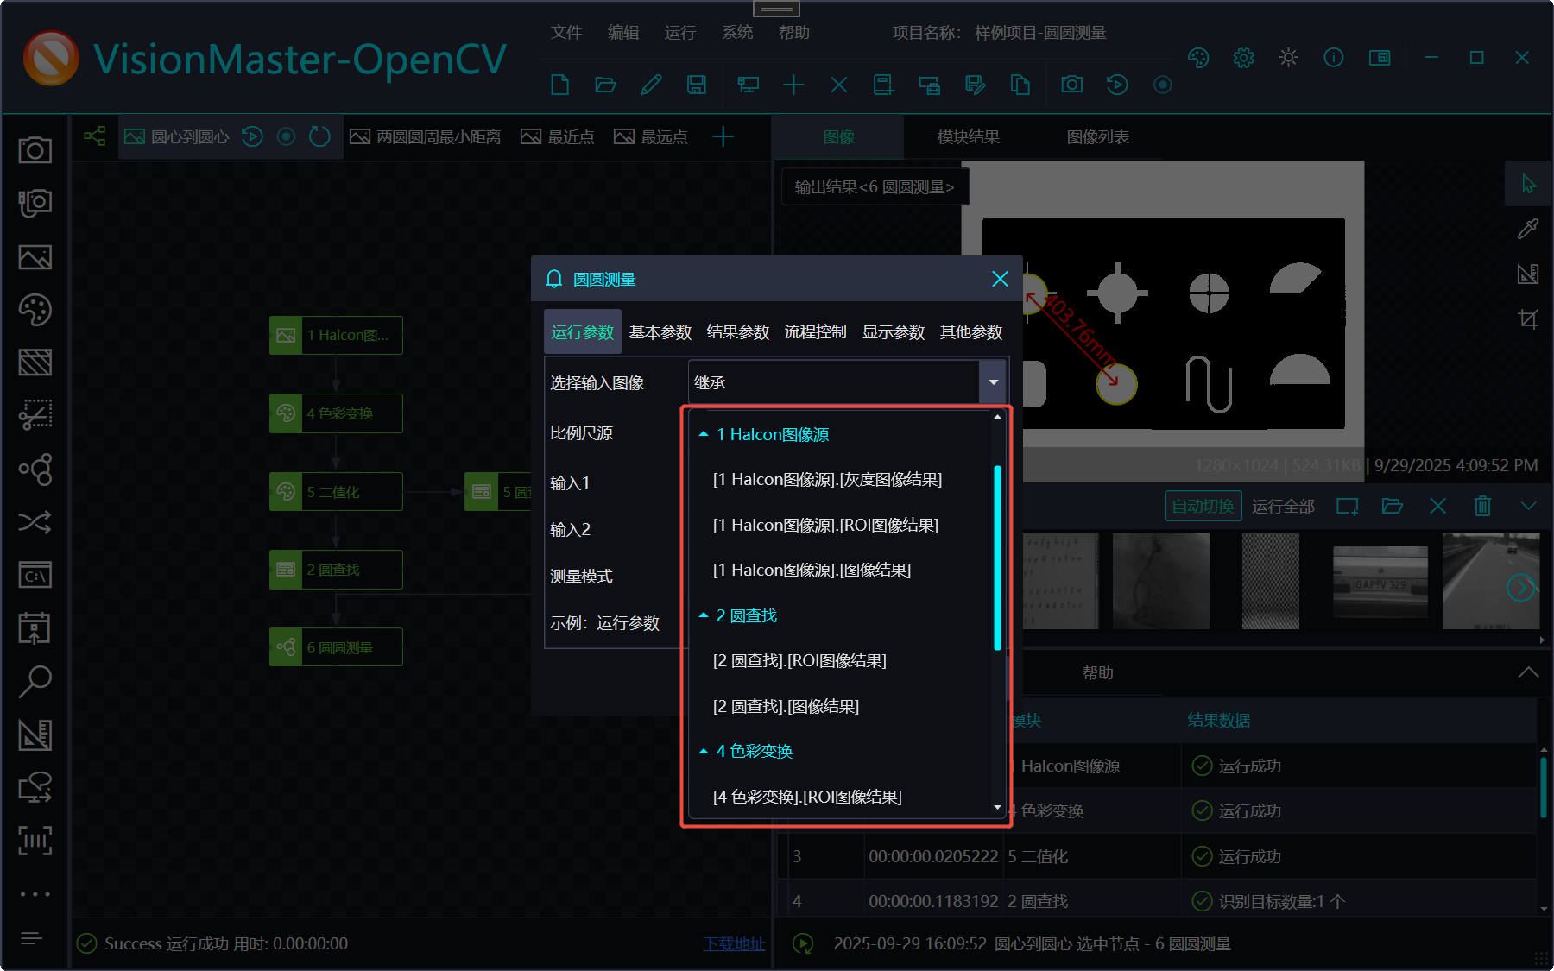Viewport: 1554px width, 971px height.
Task: Open 运行 menu
Action: click(x=680, y=33)
